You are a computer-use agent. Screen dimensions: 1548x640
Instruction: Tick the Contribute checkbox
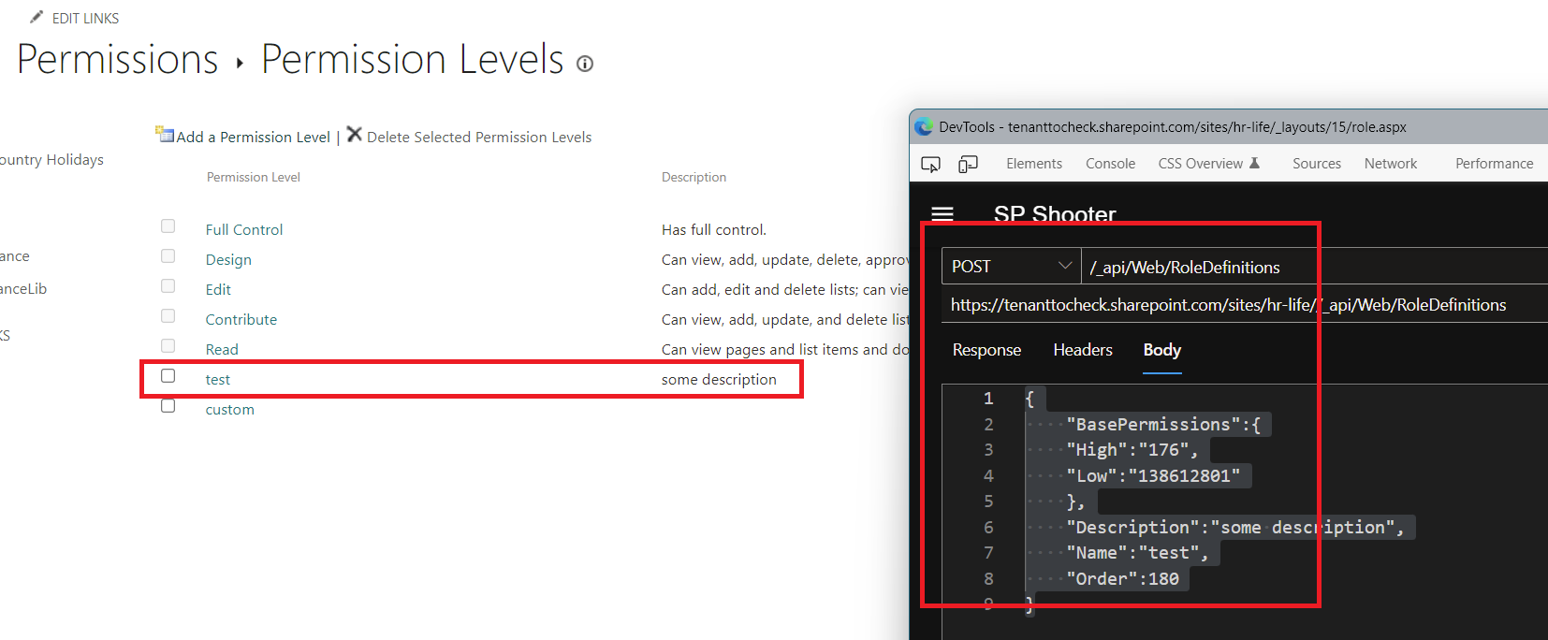click(x=168, y=316)
